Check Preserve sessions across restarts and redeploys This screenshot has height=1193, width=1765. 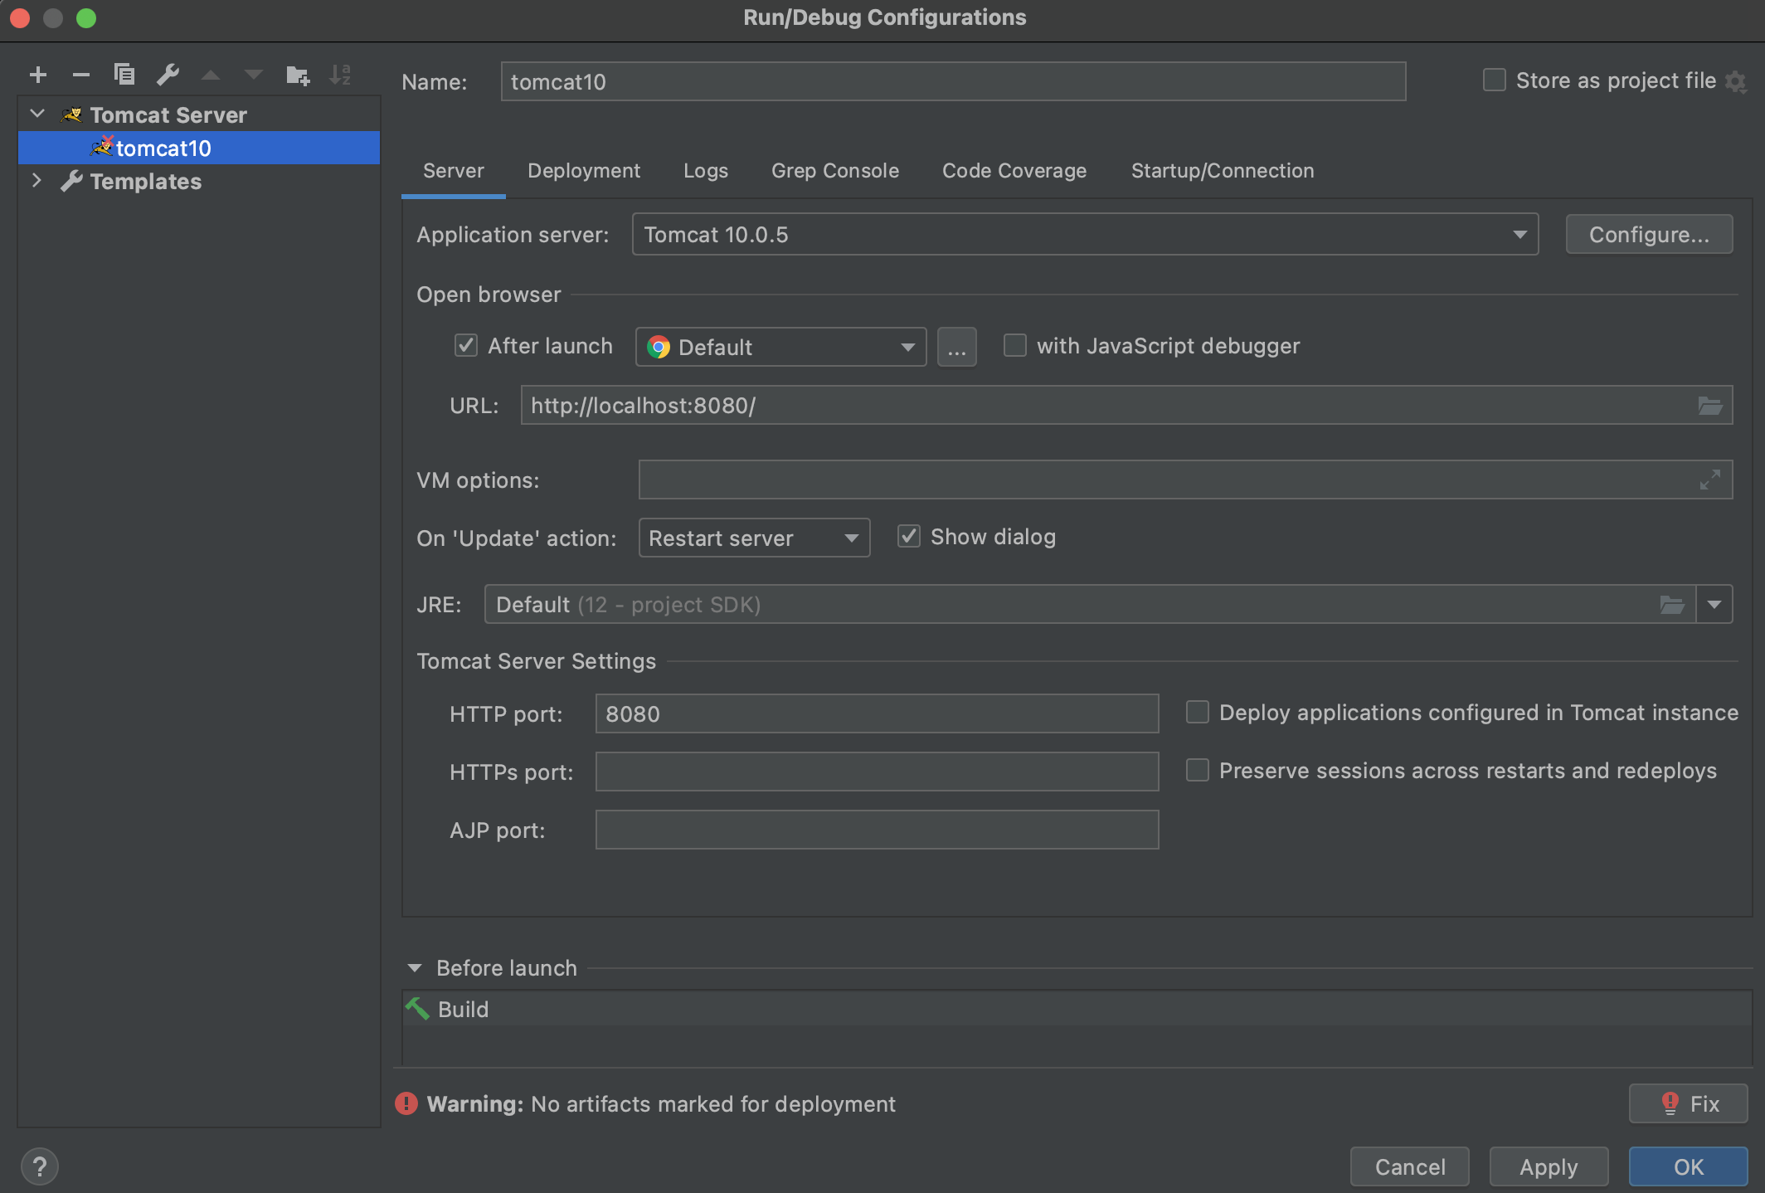click(x=1197, y=770)
